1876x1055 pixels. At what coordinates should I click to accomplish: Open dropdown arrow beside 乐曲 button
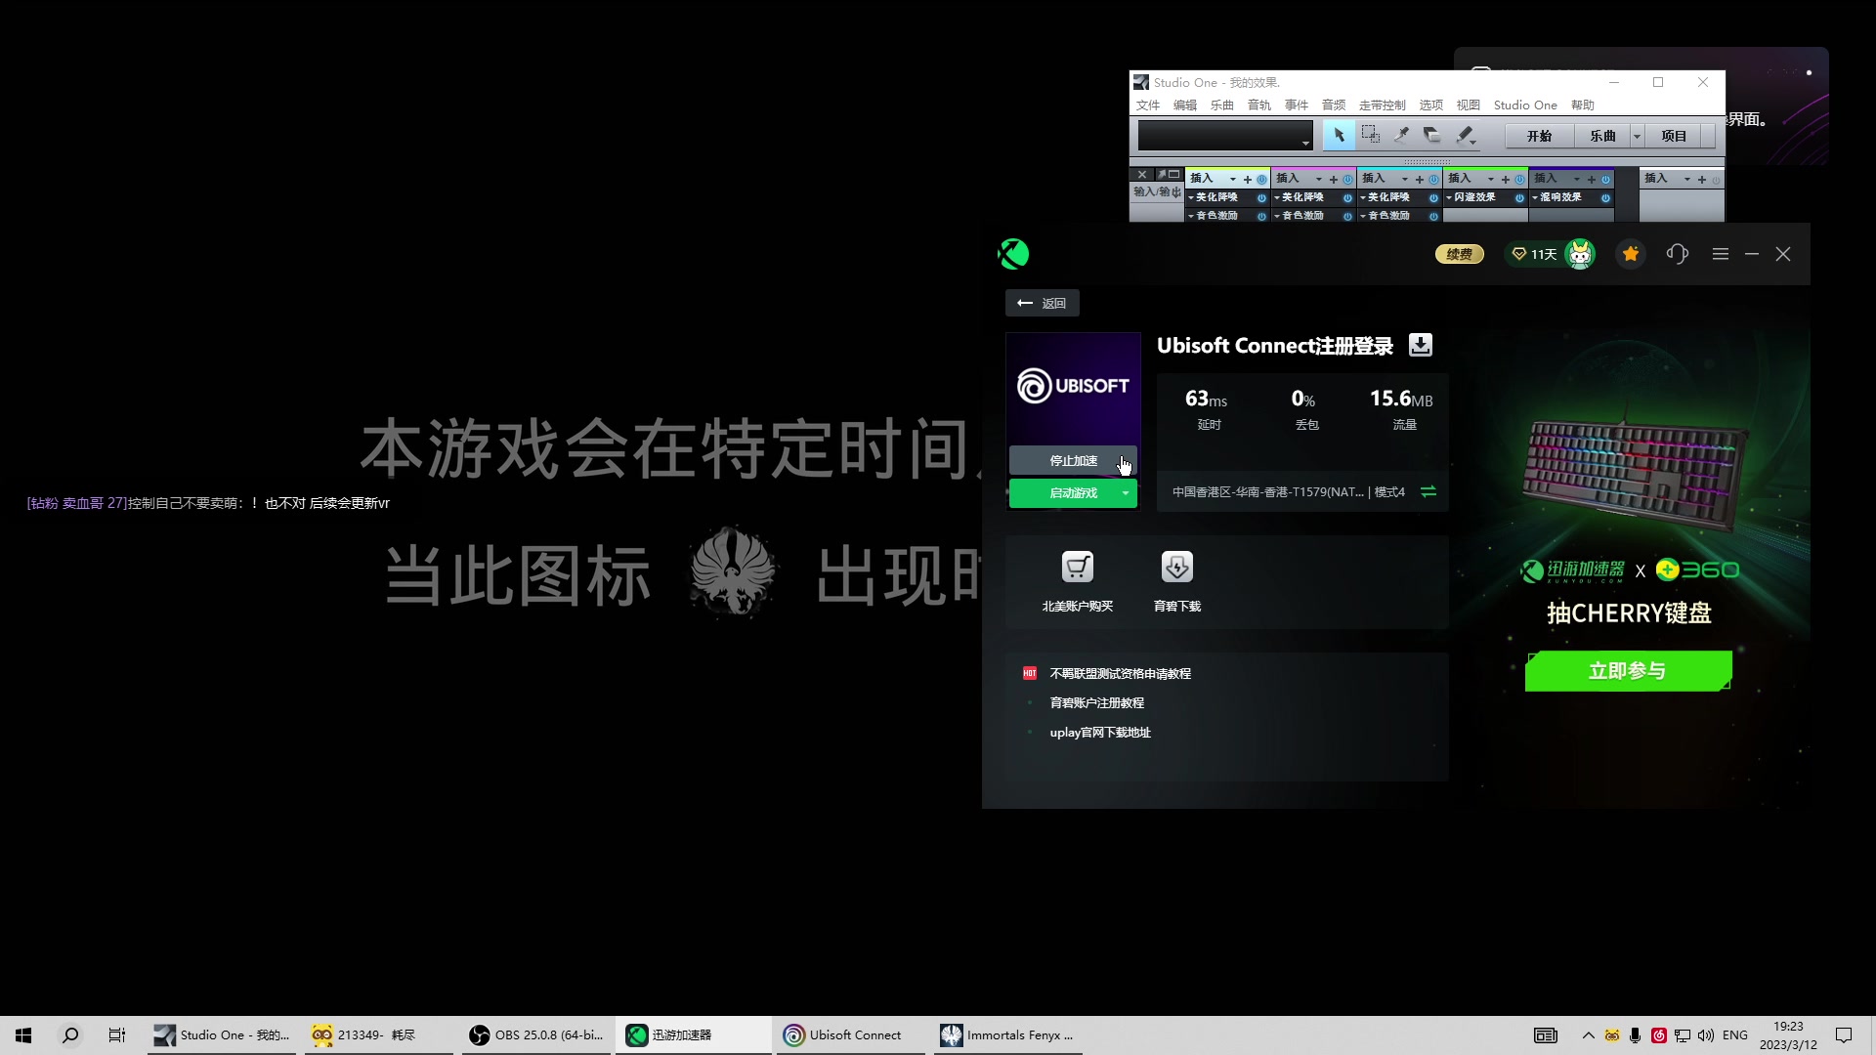coord(1637,137)
